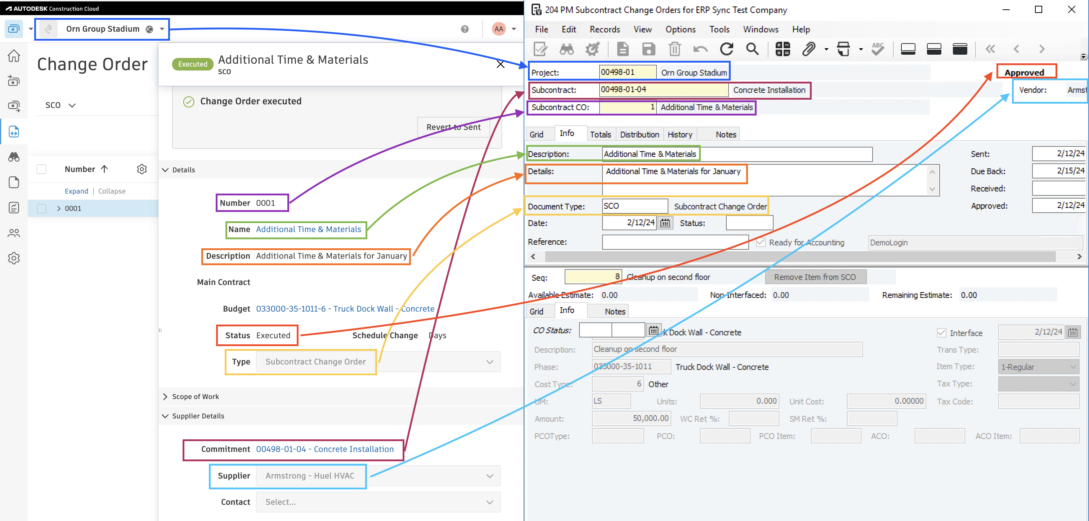Image resolution: width=1089 pixels, height=521 pixels.
Task: Open the Change Order module in the sidebar
Action: pyautogui.click(x=14, y=131)
